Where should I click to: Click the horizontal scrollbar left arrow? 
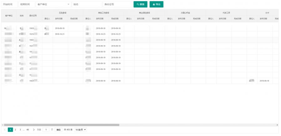[3, 125]
